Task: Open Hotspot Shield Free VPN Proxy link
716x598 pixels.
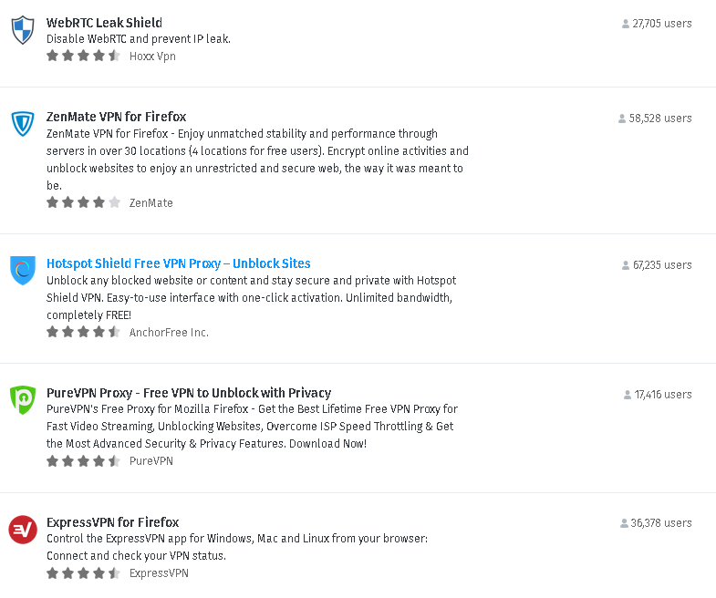Action: click(179, 263)
